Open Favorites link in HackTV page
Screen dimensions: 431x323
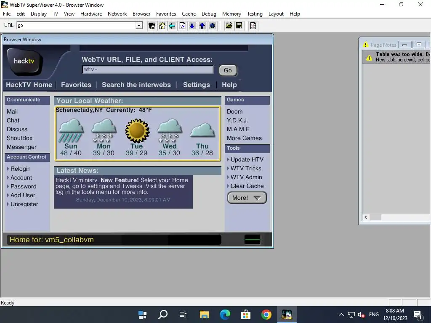click(x=76, y=85)
